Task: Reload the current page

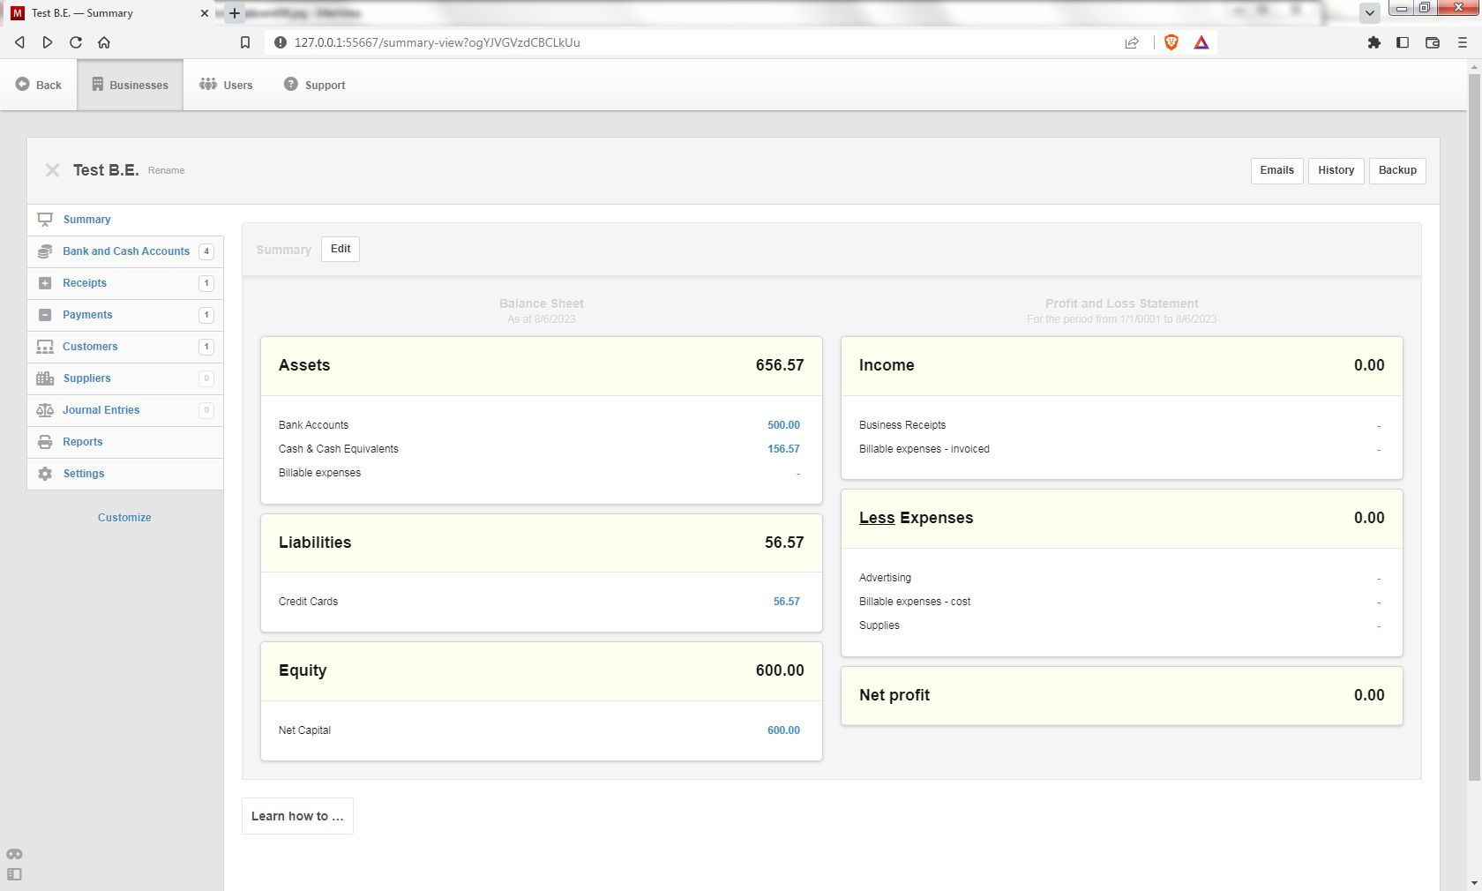Action: coord(76,42)
